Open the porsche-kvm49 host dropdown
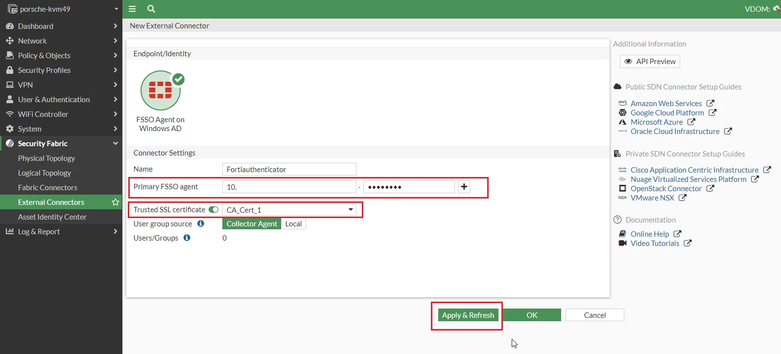Screen dimensions: 781x354 pos(116,9)
